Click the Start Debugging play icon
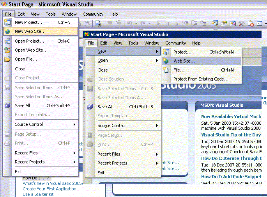 (159, 23)
